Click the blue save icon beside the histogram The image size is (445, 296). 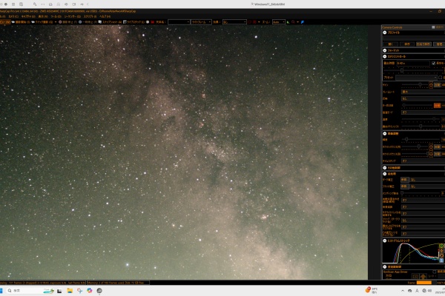(x=441, y=260)
